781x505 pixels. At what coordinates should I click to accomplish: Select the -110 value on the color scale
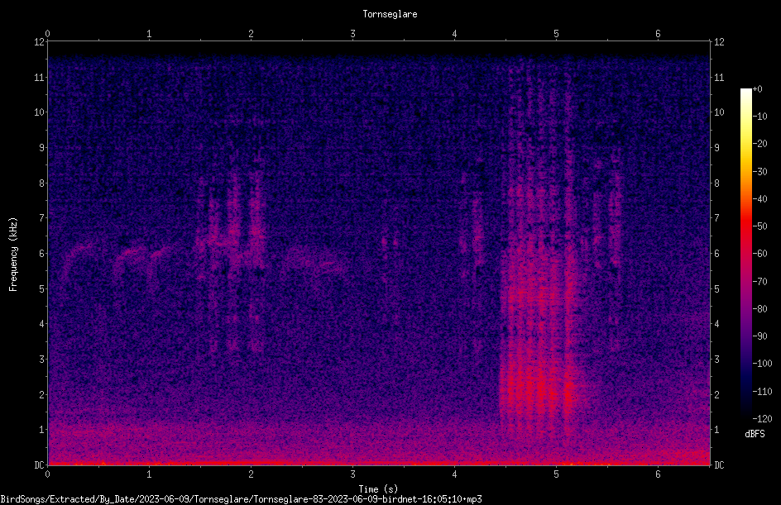click(762, 392)
